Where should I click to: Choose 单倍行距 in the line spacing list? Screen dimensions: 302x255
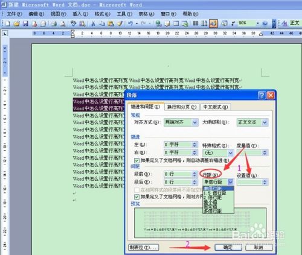pyautogui.click(x=218, y=188)
